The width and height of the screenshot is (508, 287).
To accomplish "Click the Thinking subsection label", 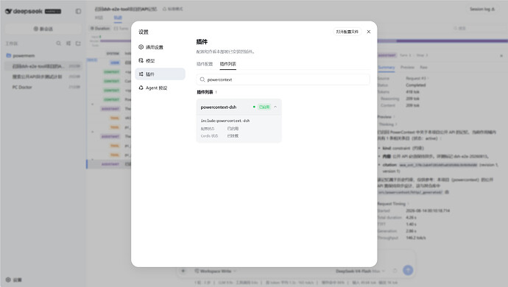I will pyautogui.click(x=387, y=124).
